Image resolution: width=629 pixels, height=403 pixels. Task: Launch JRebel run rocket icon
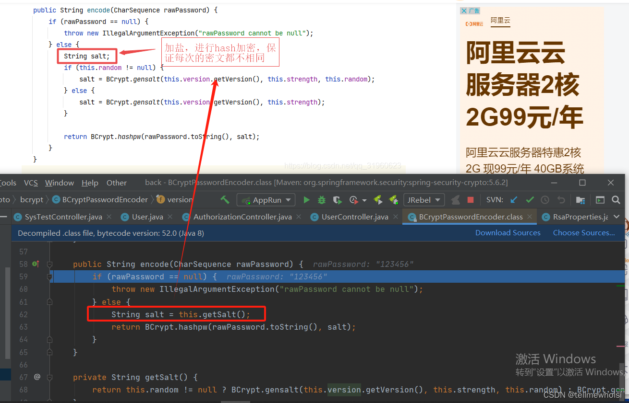click(x=378, y=200)
